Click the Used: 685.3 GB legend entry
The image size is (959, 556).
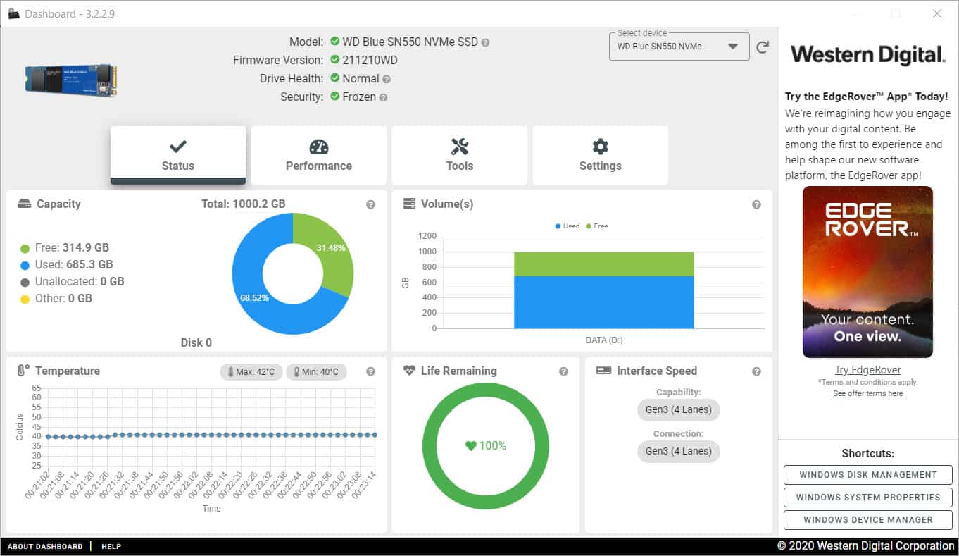click(67, 265)
